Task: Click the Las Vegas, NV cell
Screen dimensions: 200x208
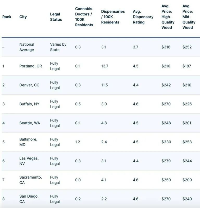Action: 29,161
